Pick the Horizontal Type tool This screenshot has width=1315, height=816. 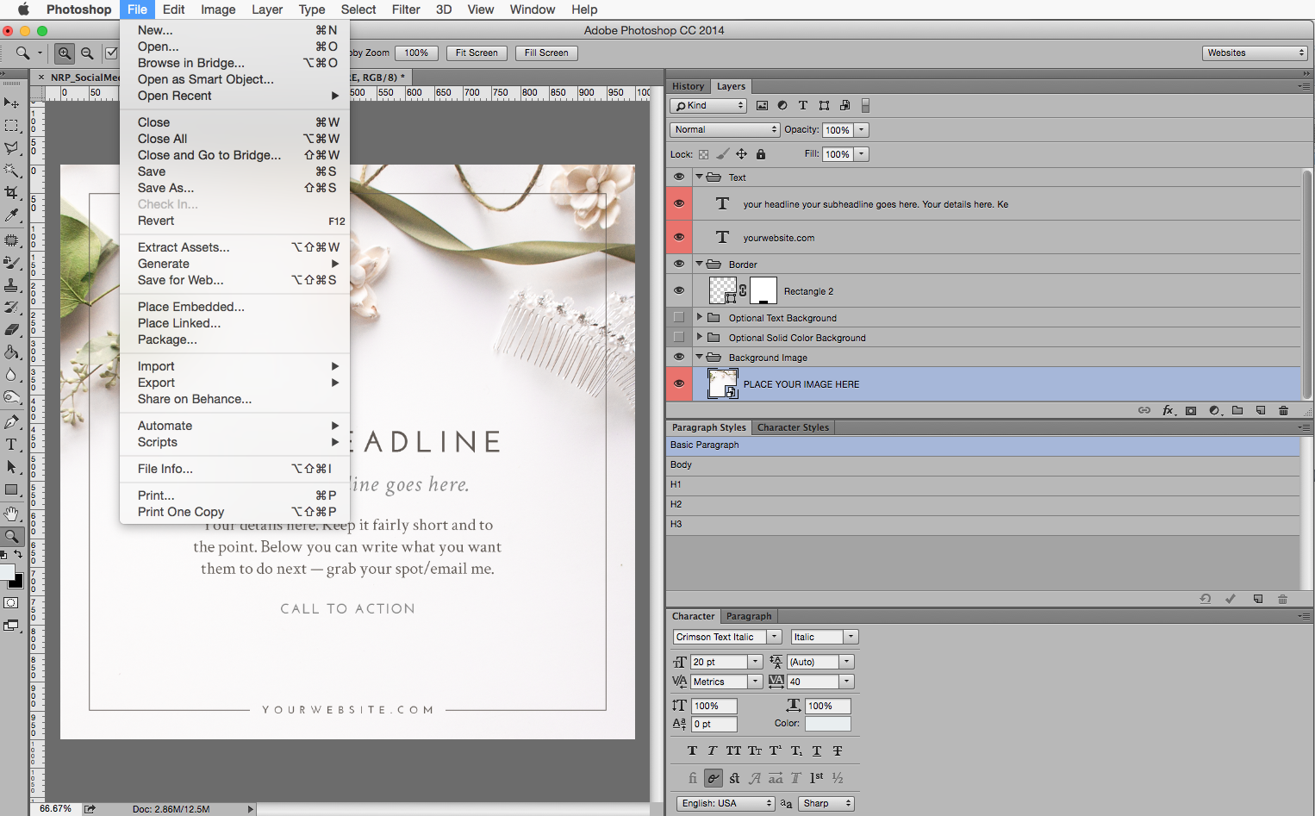click(x=11, y=445)
